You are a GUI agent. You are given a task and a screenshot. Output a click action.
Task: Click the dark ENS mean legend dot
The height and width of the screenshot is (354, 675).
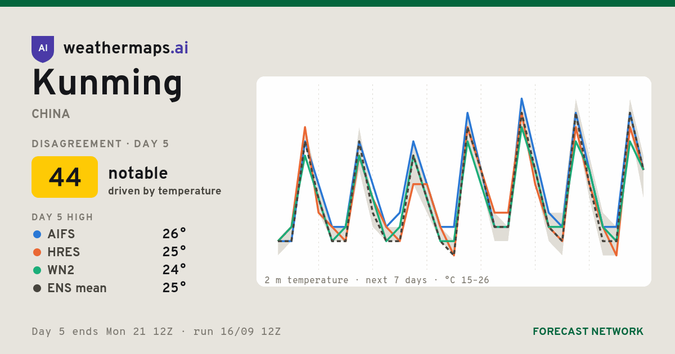pos(37,288)
